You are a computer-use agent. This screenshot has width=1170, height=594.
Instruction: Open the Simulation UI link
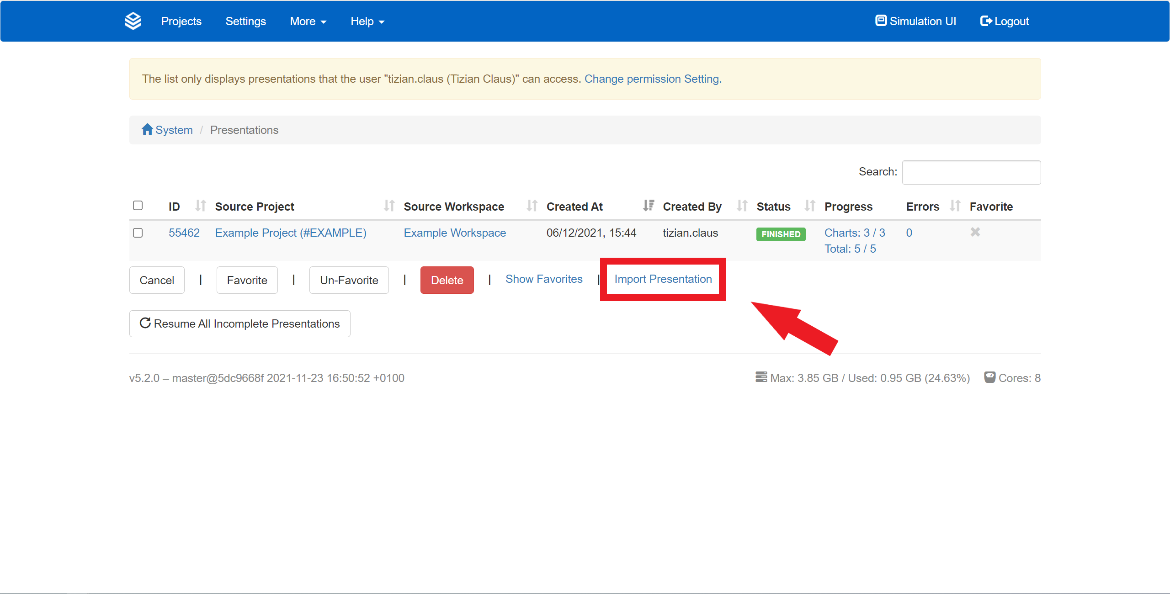click(915, 21)
